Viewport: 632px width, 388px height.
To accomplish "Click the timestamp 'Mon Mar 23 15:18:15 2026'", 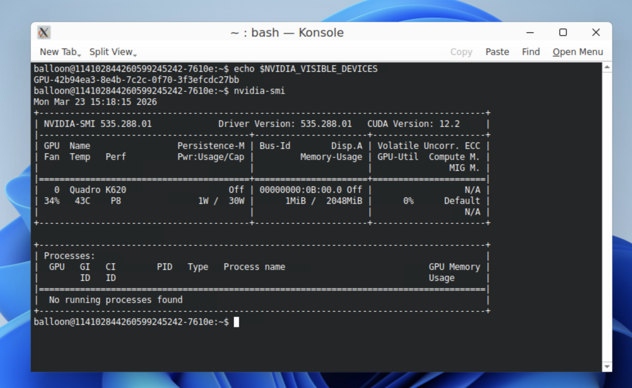I will point(95,102).
